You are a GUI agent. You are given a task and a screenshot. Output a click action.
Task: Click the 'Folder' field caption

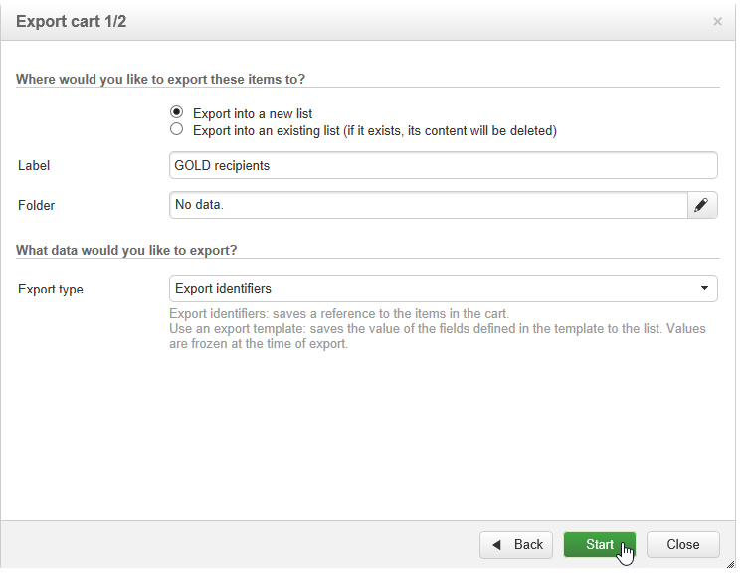click(x=37, y=206)
